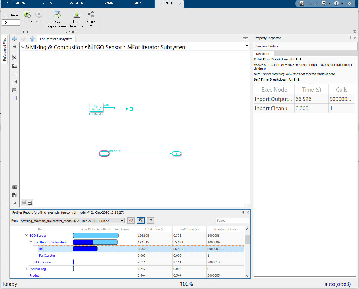Screen dimensions: 359x289
Task: Open the Product link
Action: point(35,275)
